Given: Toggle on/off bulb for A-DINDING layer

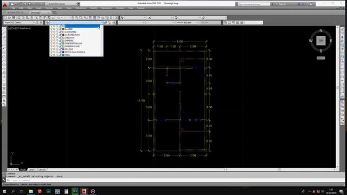Looking at the screenshot, I should pos(52,32).
